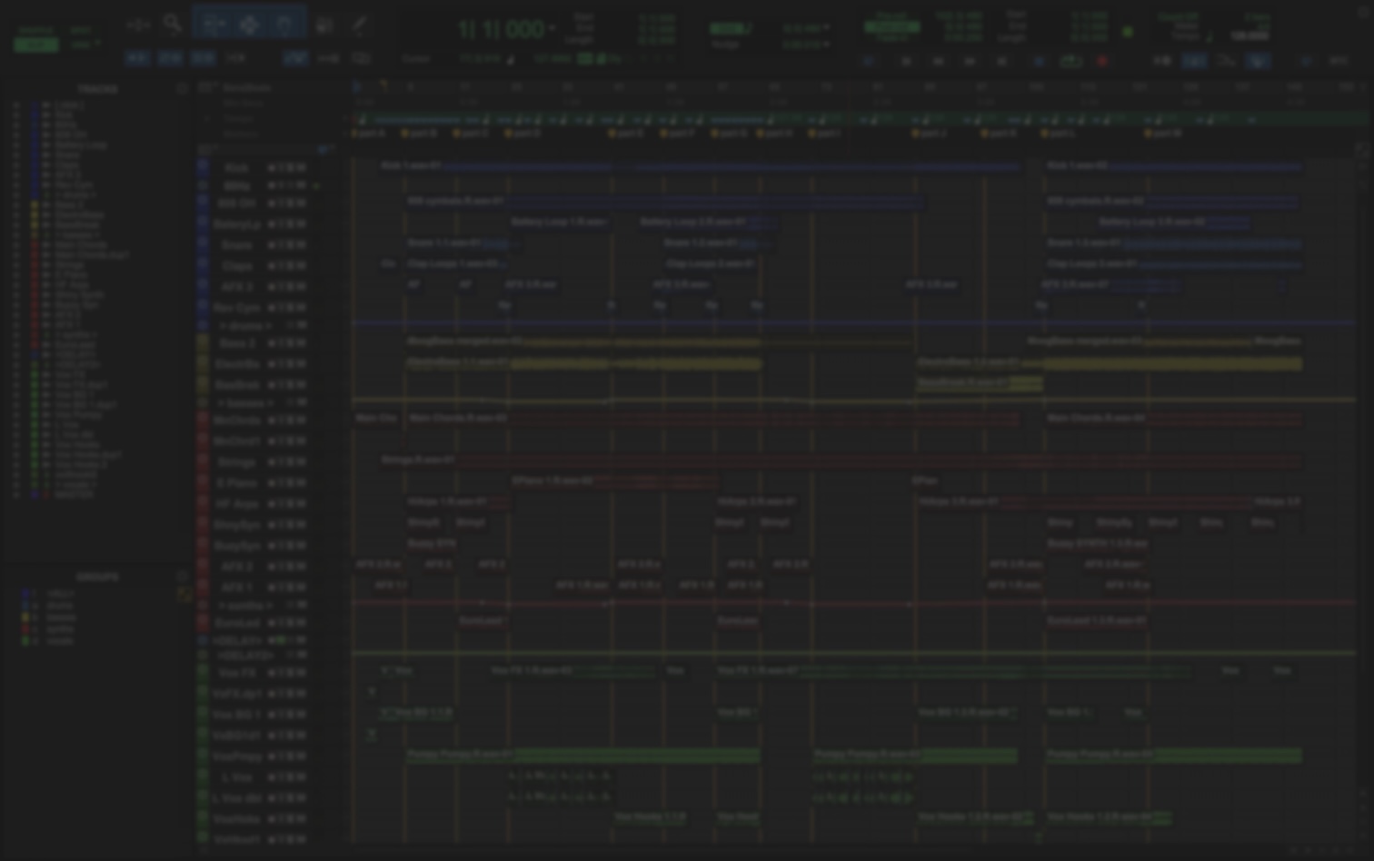Open the Tracks list options menu
This screenshot has height=861, width=1374.
[x=182, y=89]
